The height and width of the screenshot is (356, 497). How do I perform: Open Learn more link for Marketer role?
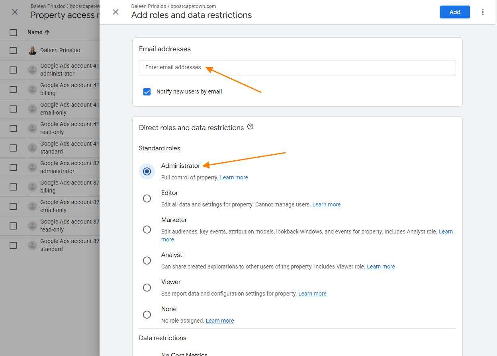click(446, 231)
